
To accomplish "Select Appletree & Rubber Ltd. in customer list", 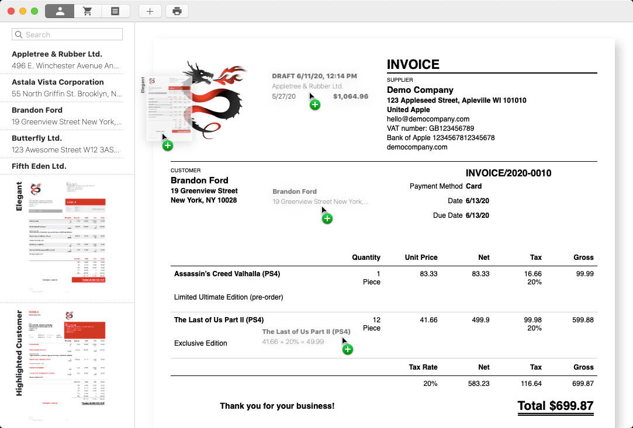I will pyautogui.click(x=67, y=60).
